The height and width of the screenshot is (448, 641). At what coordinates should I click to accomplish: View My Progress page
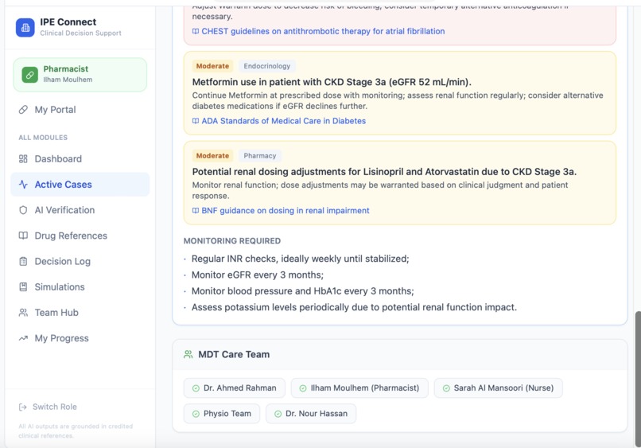point(80,338)
